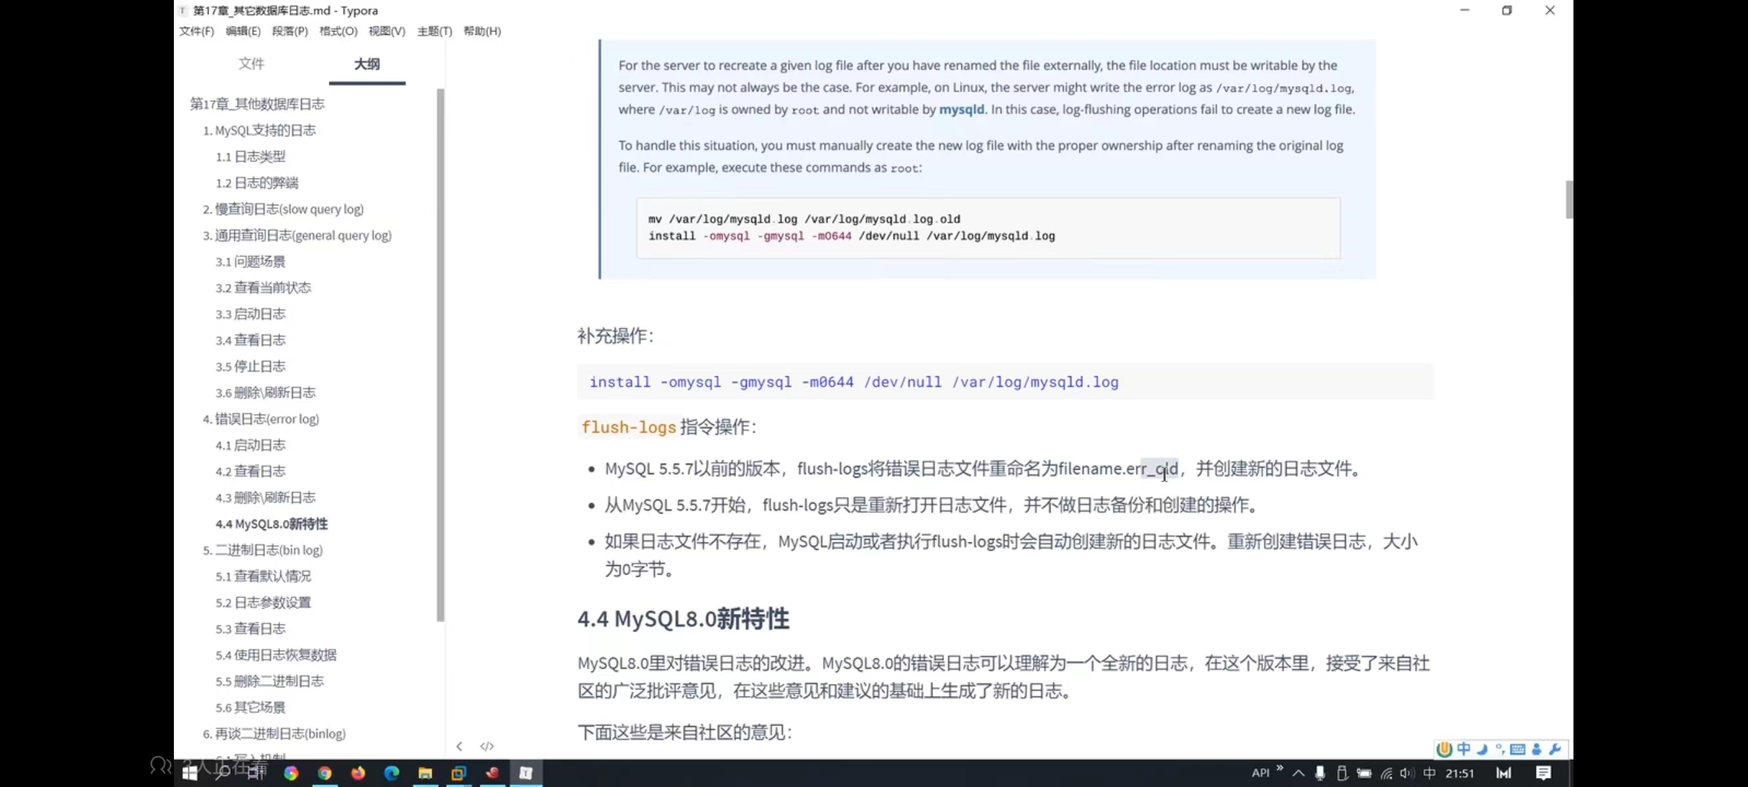1748x787 pixels.
Task: Go to 2. 慢查询日志(slow query log) outline entry
Action: pyautogui.click(x=283, y=209)
